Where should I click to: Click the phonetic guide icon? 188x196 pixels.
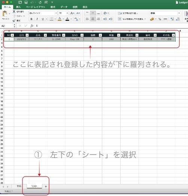76,19
